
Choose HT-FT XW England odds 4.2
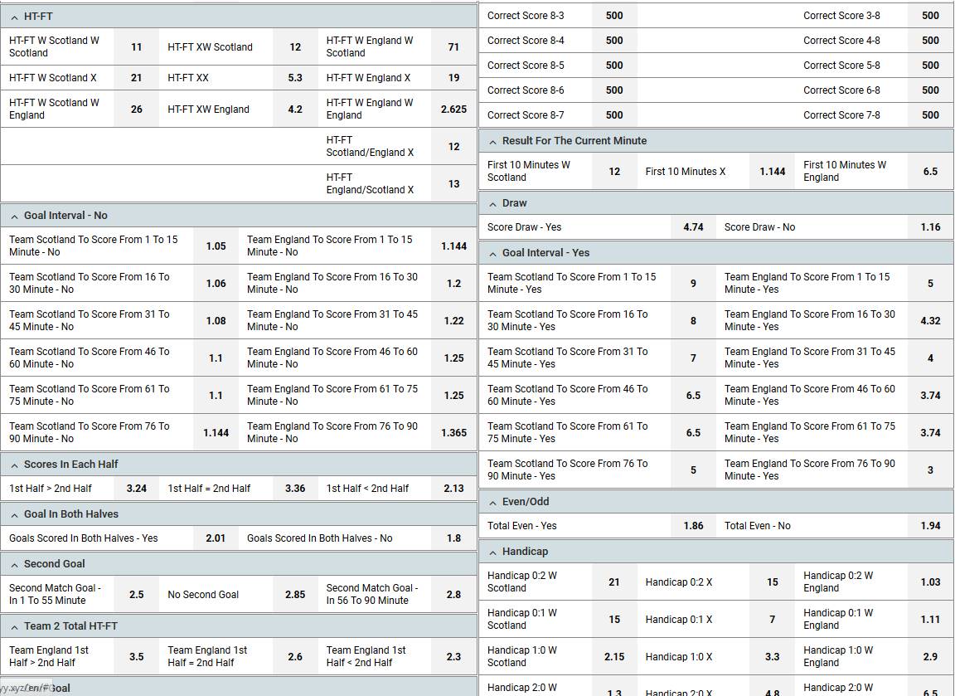click(x=295, y=110)
